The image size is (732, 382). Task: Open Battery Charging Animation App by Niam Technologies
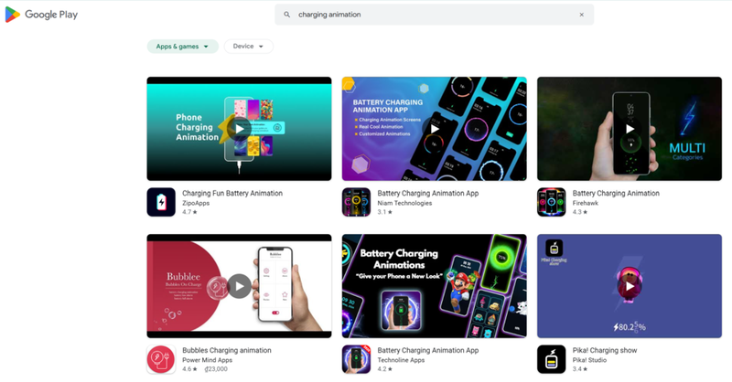[x=427, y=193]
